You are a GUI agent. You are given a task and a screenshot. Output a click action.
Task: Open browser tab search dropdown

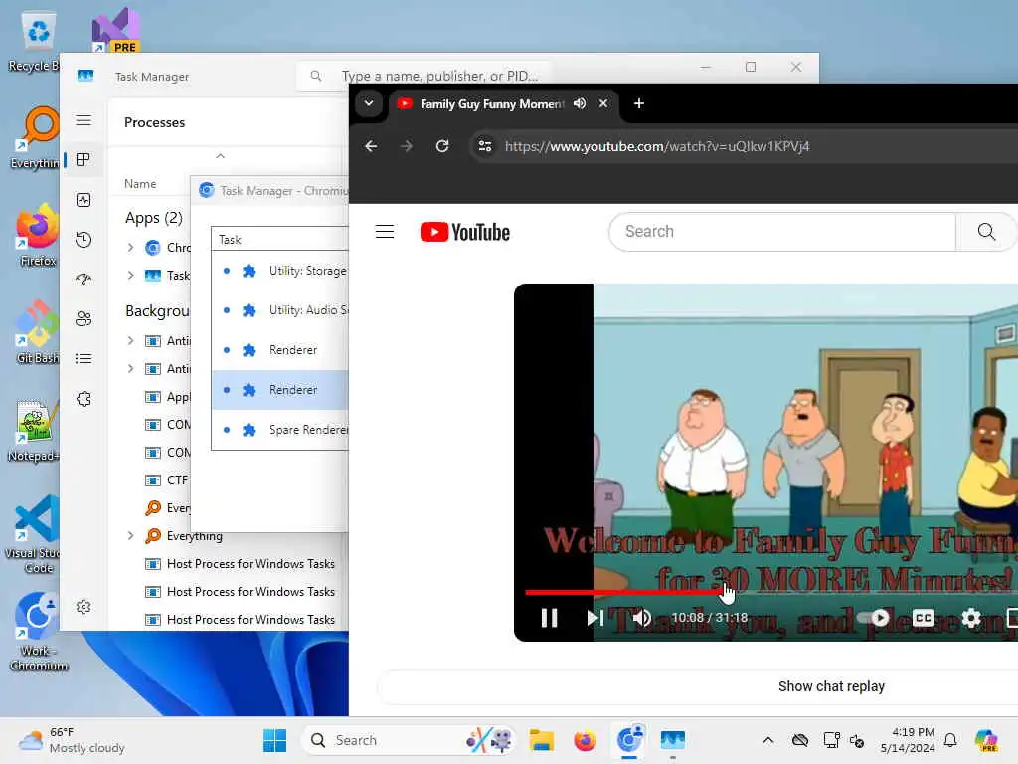pyautogui.click(x=369, y=103)
